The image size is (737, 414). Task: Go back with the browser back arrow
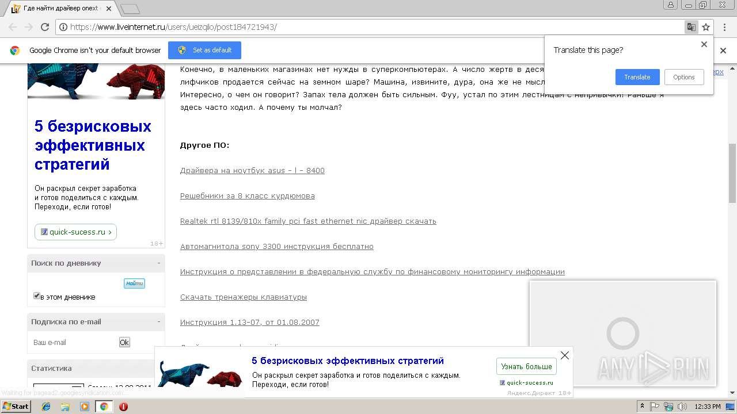(13, 27)
